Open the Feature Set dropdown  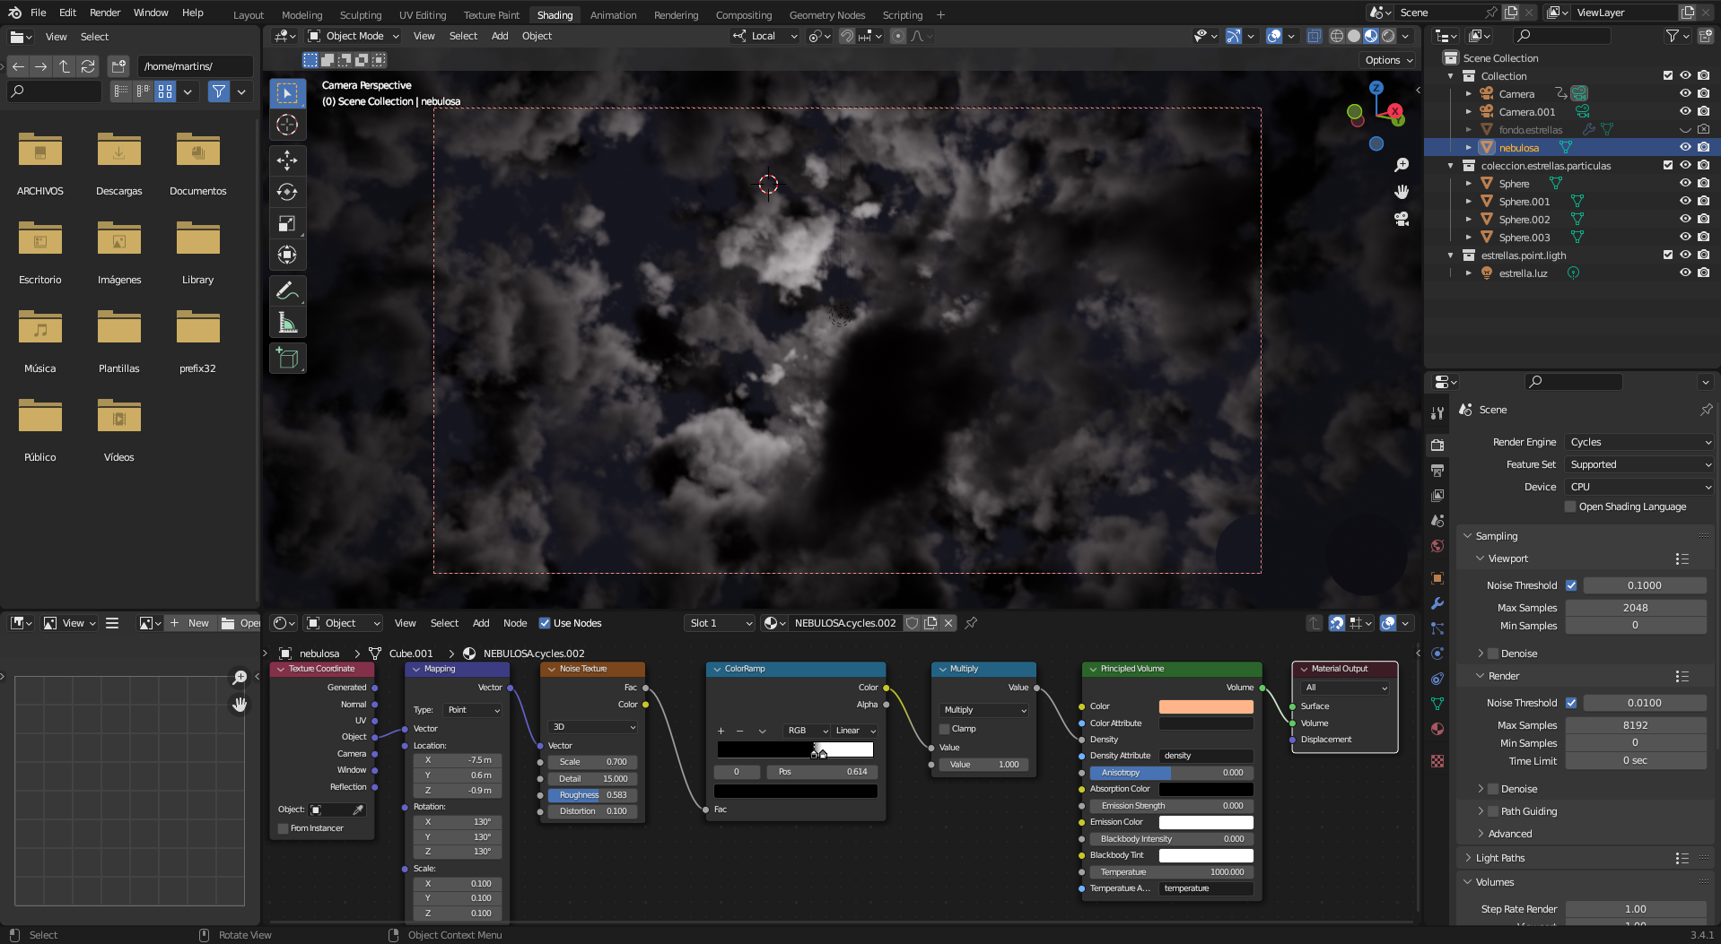coord(1640,464)
